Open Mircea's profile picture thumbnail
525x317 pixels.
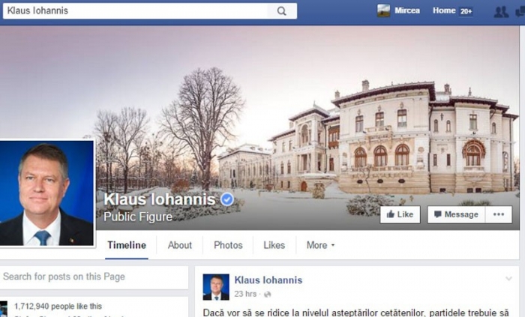coord(383,10)
